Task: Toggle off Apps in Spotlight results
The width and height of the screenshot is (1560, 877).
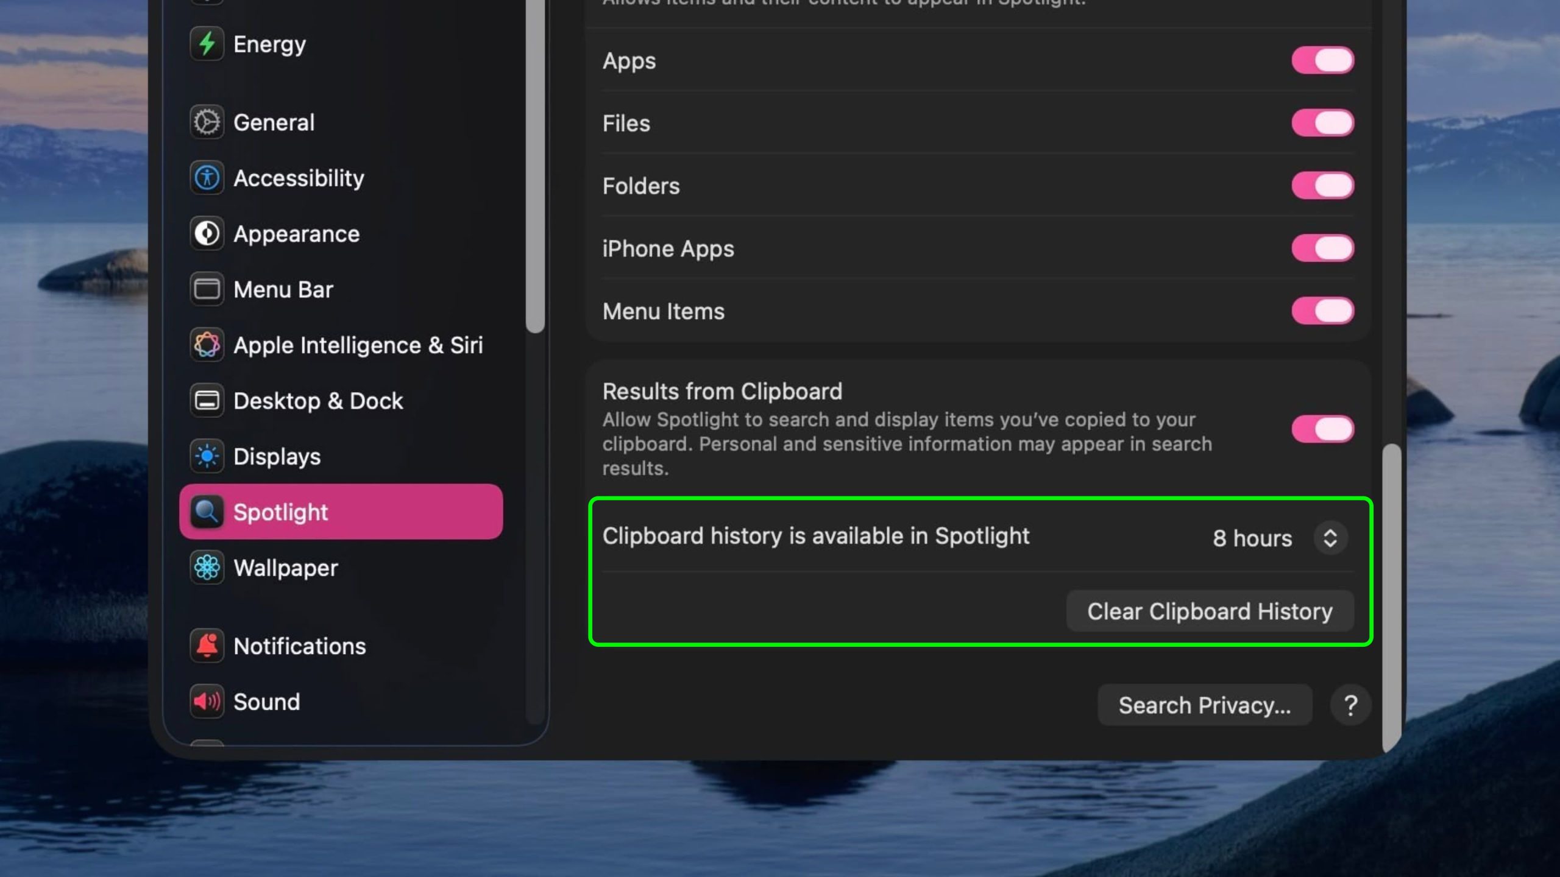Action: pyautogui.click(x=1323, y=60)
